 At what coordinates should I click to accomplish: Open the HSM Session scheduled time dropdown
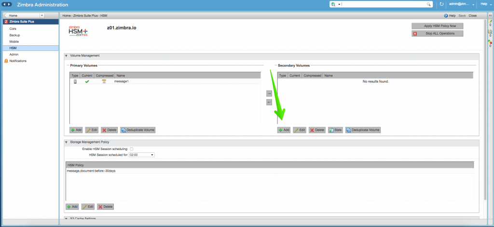(142, 155)
